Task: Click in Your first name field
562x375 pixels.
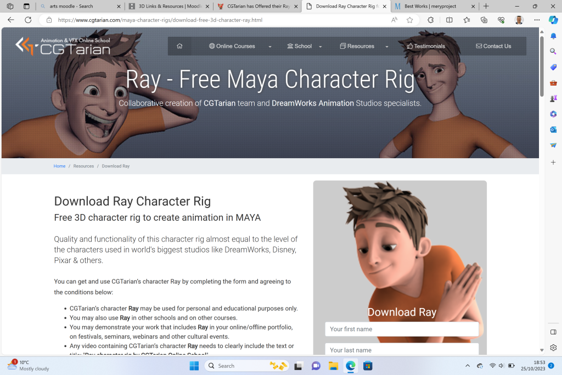Action: click(402, 329)
